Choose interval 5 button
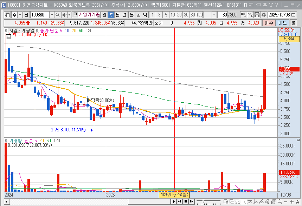The height and width of the screenshot is (206, 302). coord(166,15)
